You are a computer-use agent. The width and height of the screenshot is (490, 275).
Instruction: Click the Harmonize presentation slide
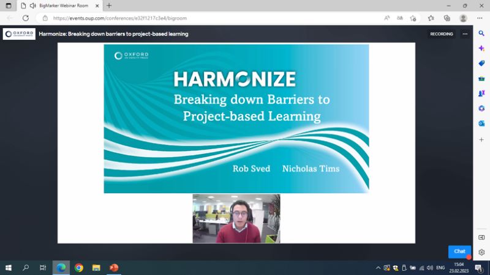point(236,119)
